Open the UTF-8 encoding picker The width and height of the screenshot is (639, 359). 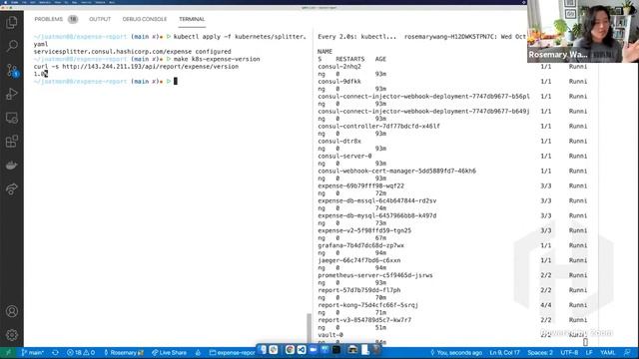coord(569,353)
